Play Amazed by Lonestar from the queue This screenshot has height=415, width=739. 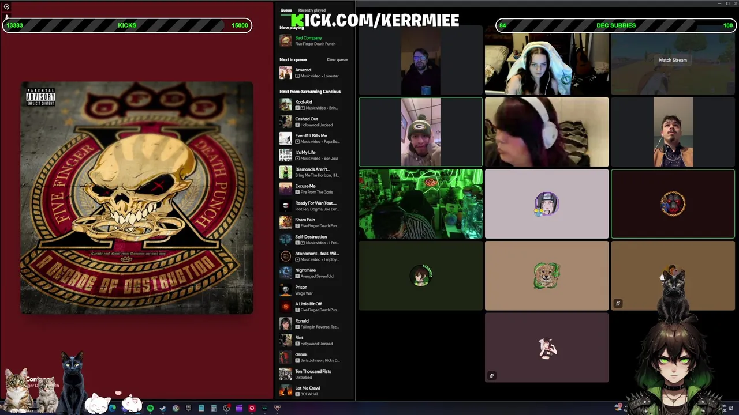pos(315,73)
